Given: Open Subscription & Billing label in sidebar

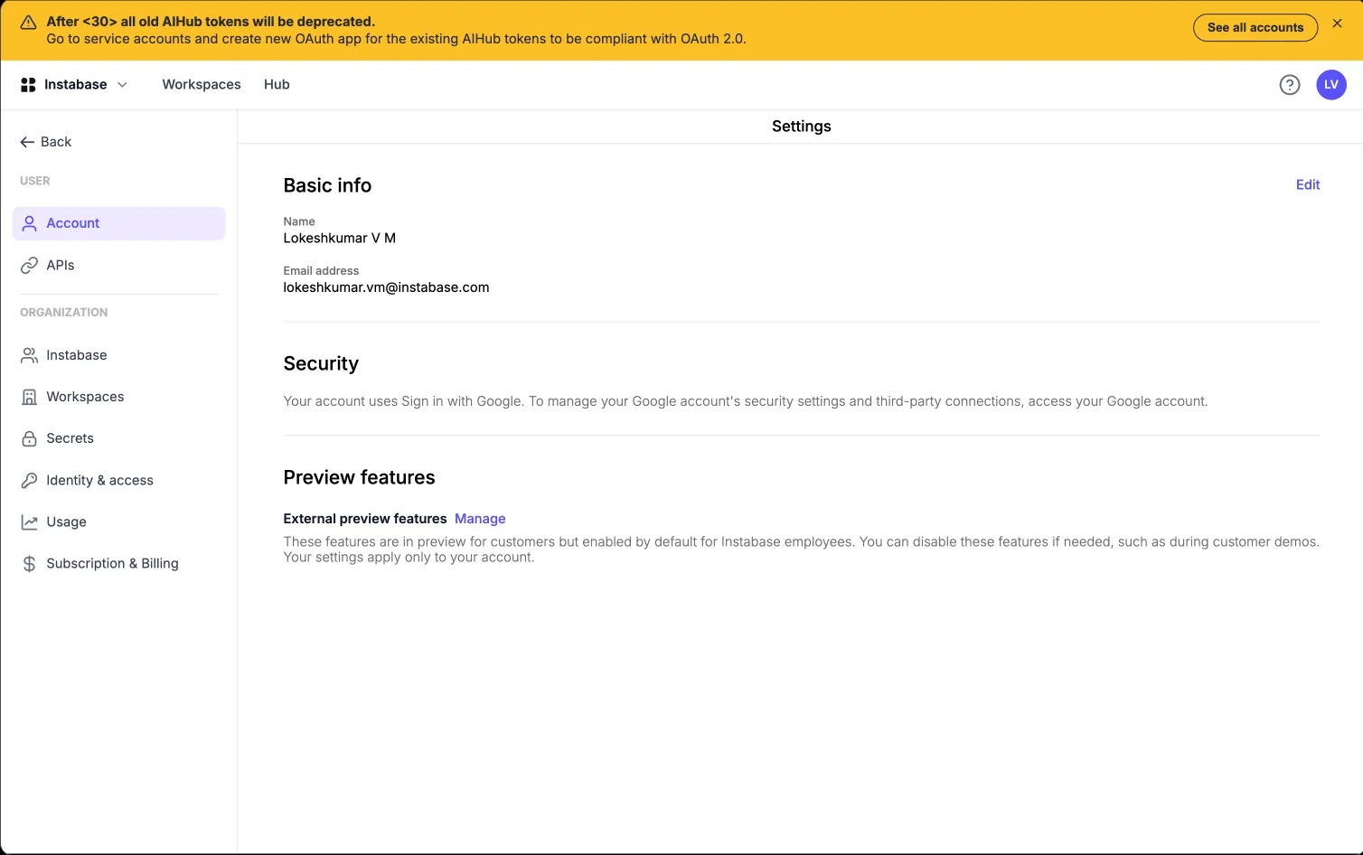Looking at the screenshot, I should point(113,564).
